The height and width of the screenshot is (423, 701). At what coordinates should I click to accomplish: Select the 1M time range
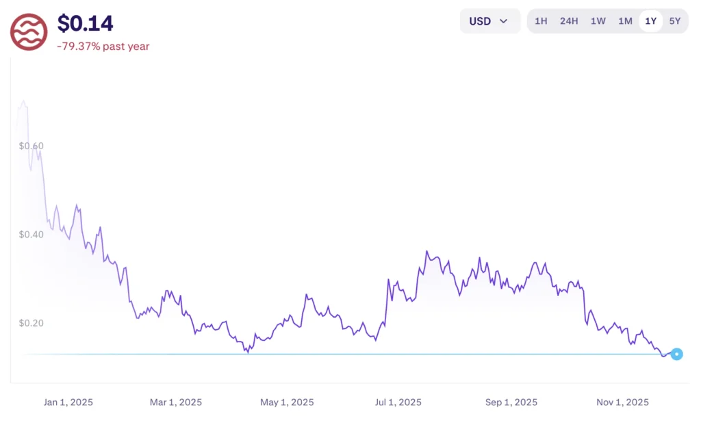[x=625, y=21]
